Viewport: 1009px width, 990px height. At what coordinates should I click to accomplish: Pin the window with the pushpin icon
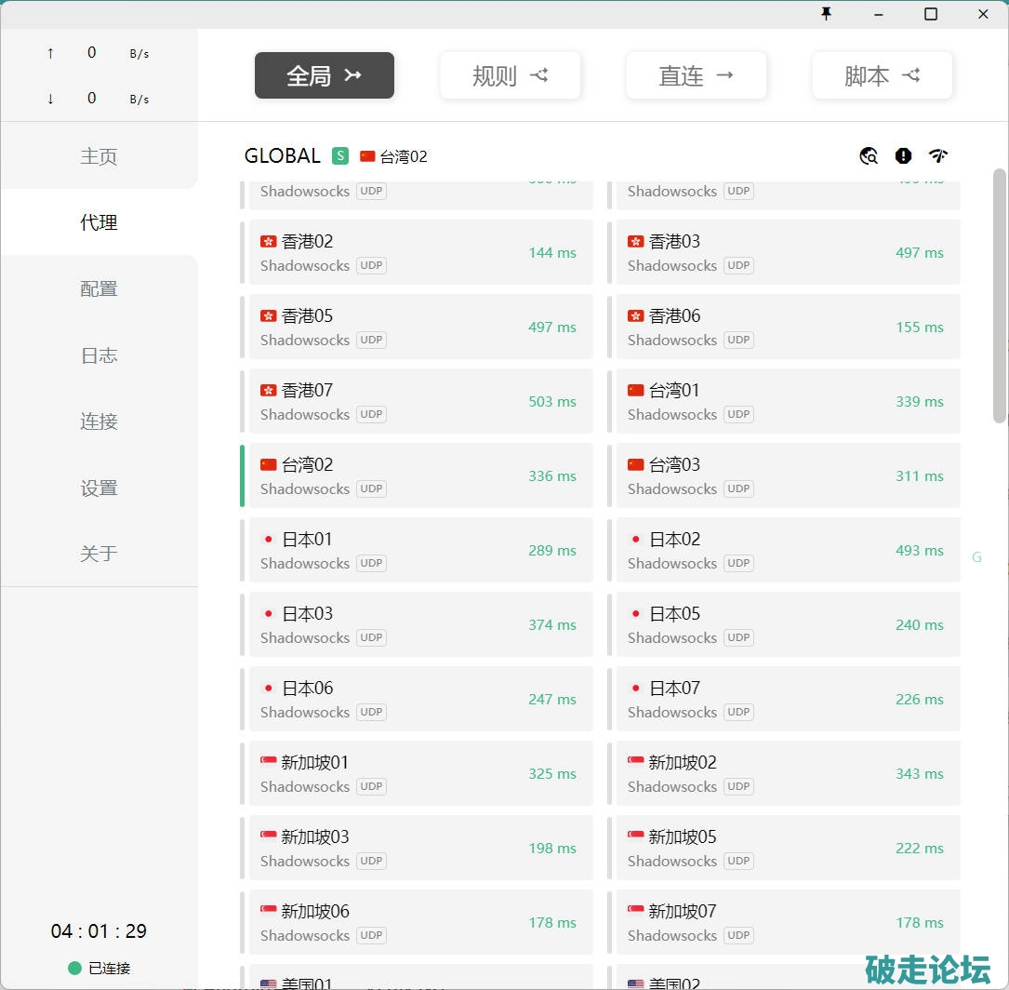pos(826,14)
